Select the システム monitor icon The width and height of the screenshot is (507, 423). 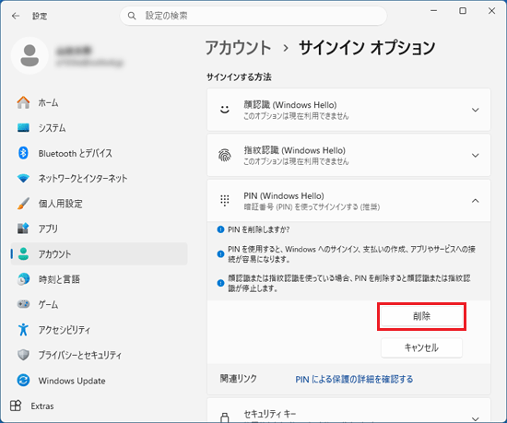(23, 128)
